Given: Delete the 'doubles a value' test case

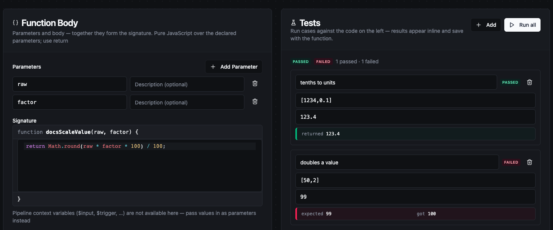Looking at the screenshot, I should tap(530, 162).
